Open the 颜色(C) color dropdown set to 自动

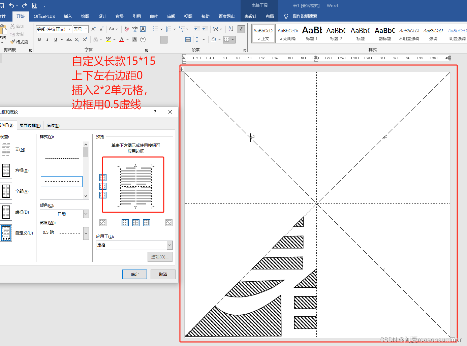coord(64,214)
